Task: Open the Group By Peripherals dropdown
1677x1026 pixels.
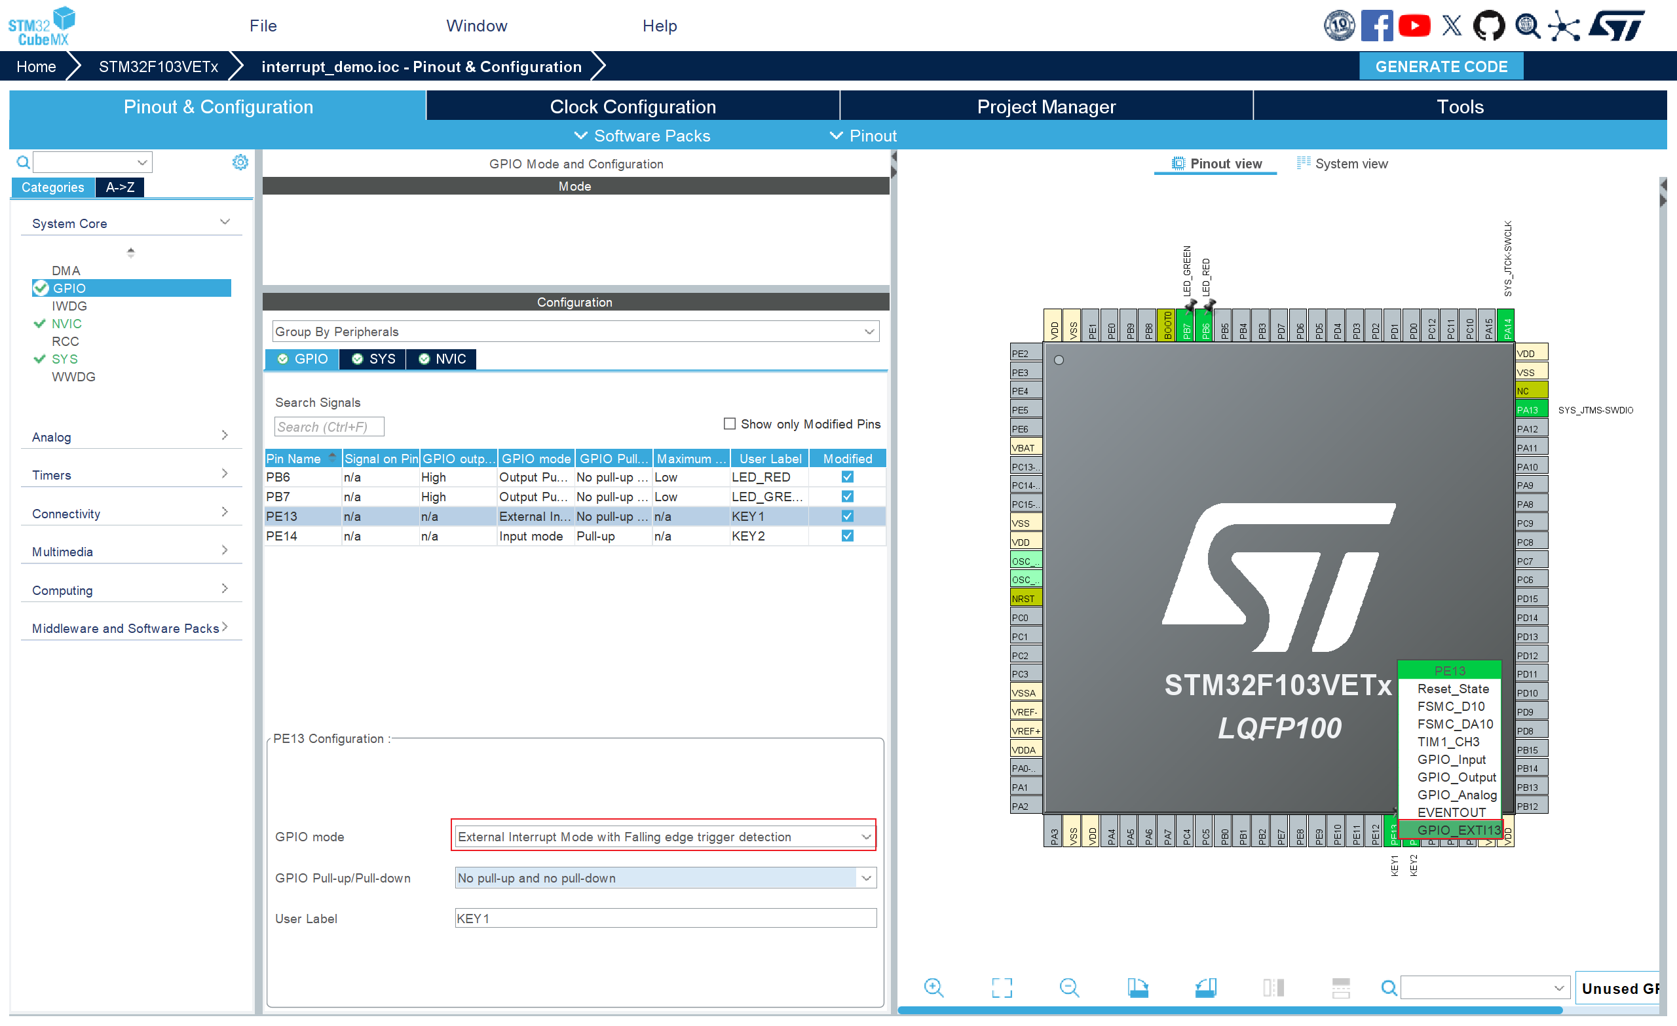Action: tap(575, 332)
